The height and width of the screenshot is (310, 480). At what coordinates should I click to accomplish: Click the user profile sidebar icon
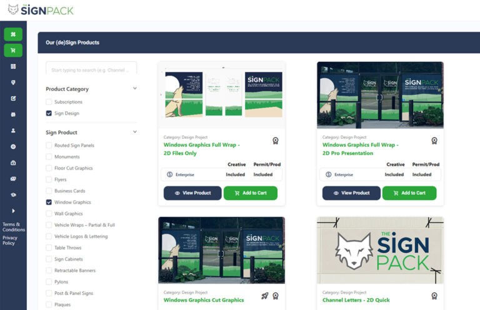tap(13, 131)
